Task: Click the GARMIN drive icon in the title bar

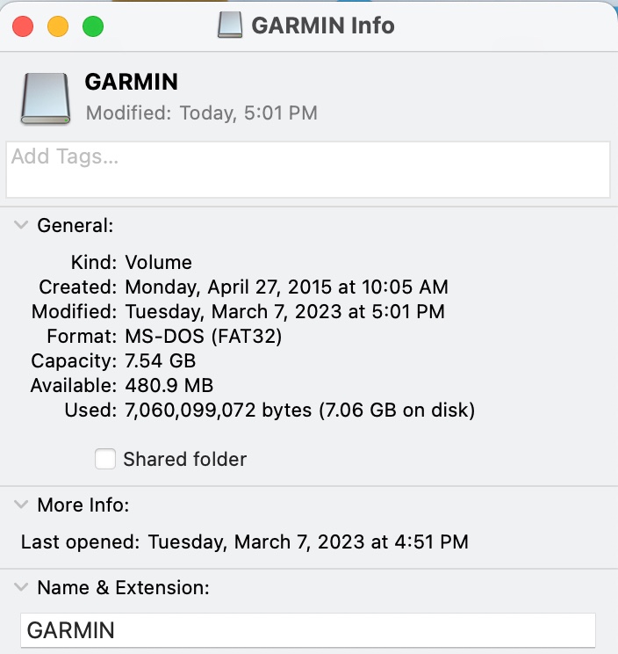Action: 230,25
